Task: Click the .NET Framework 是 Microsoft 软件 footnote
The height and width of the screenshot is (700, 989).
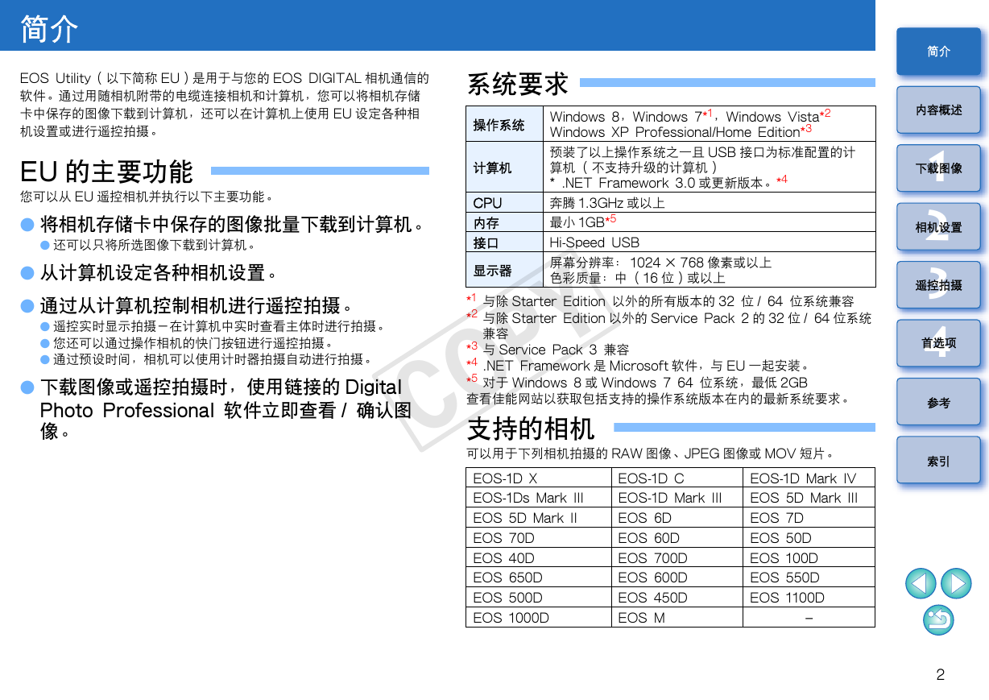Action: pyautogui.click(x=638, y=366)
